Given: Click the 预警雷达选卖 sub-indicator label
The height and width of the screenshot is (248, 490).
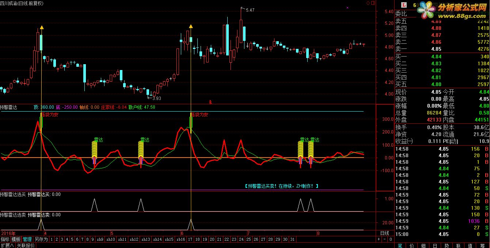Looking at the screenshot, I should pos(13,215).
